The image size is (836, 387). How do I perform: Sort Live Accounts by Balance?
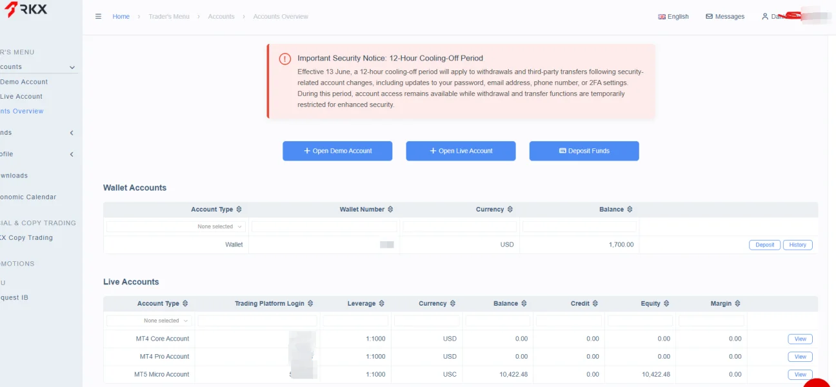click(x=524, y=304)
